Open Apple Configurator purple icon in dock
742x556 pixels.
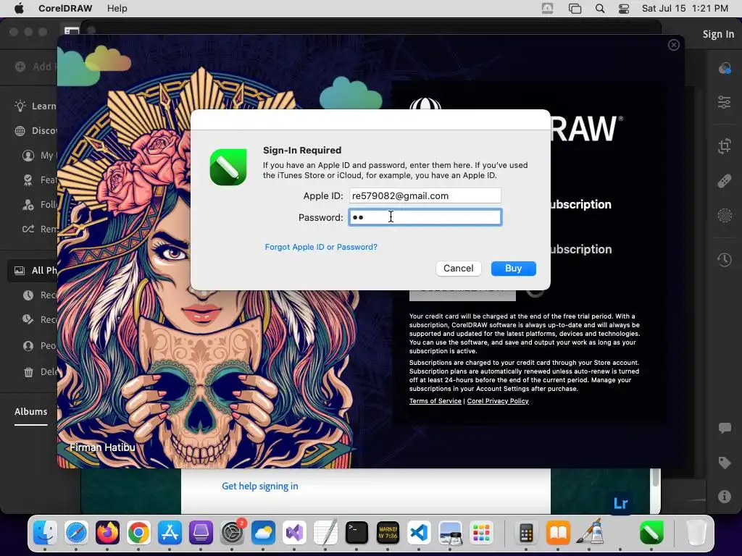(x=201, y=533)
